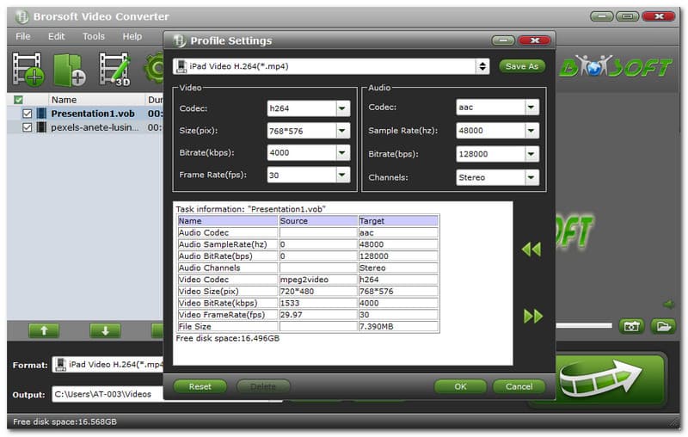Move selected file down with arrow button
The width and height of the screenshot is (688, 437).
(105, 330)
